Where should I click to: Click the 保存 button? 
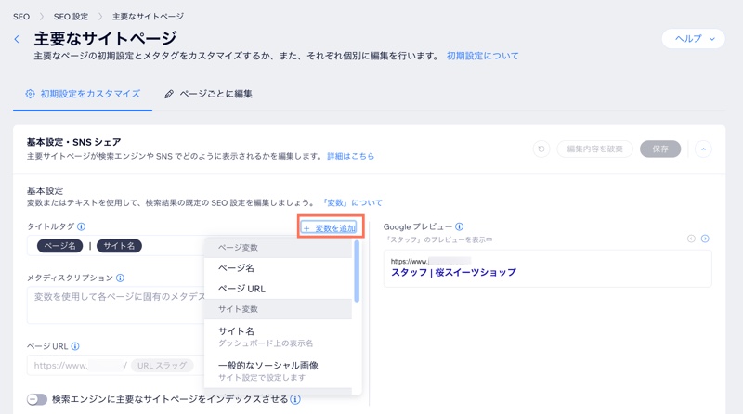pos(660,149)
